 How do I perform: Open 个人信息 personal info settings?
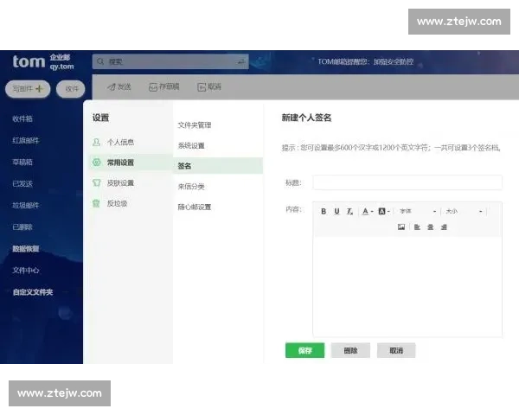pos(120,143)
